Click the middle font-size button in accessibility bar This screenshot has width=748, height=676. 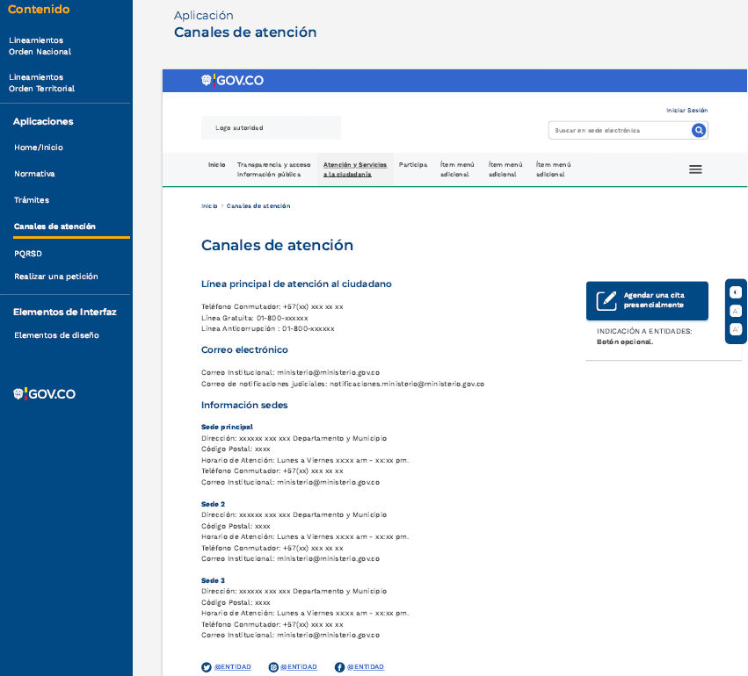point(736,311)
